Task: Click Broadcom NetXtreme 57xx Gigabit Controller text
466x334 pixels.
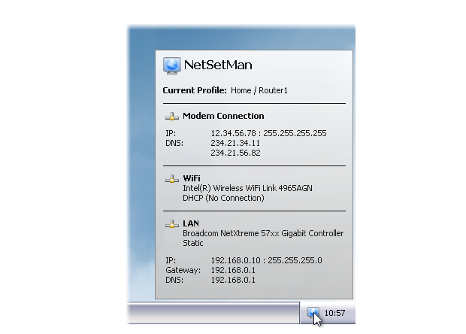Action: [263, 233]
